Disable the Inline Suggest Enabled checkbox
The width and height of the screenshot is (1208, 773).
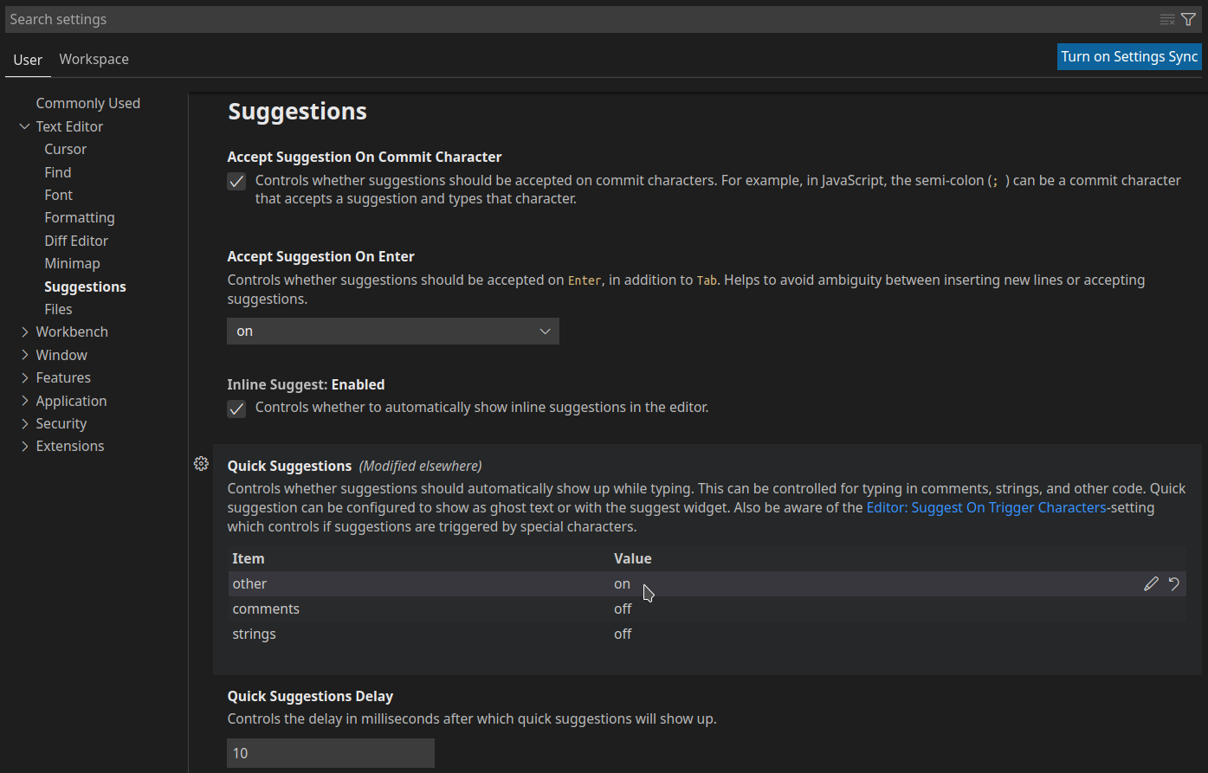coord(236,409)
